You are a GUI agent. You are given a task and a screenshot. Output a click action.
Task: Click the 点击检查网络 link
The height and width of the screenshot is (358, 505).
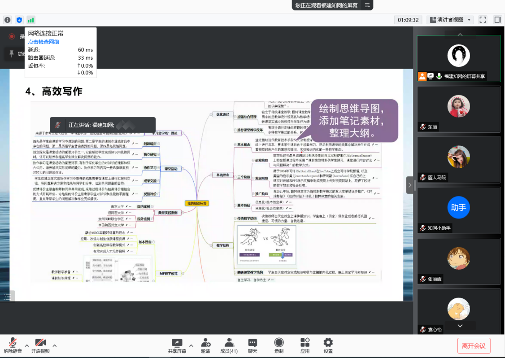(x=44, y=42)
